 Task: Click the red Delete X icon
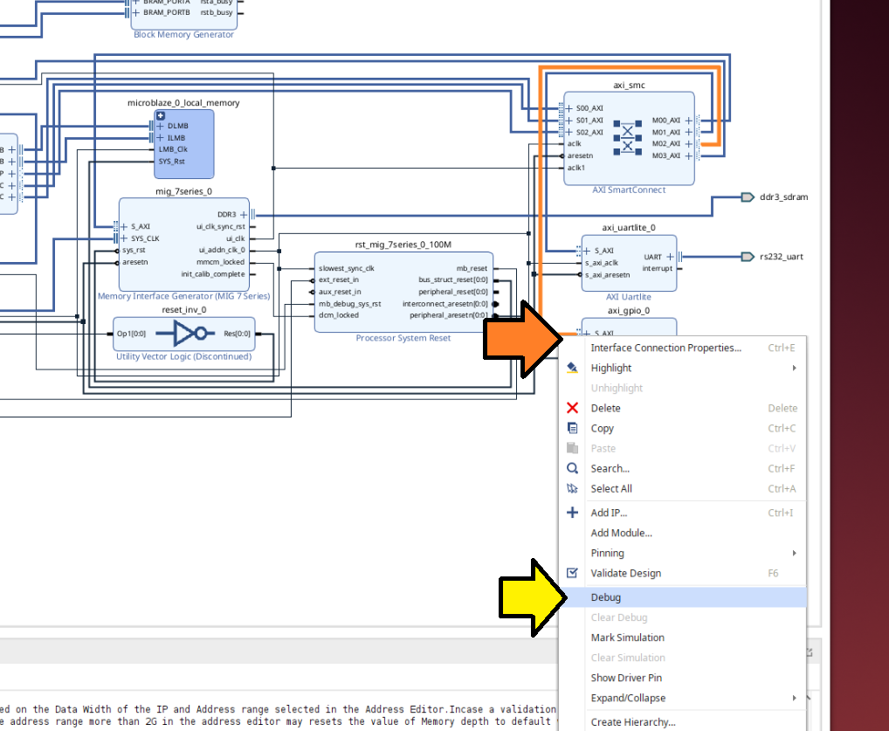pos(573,408)
